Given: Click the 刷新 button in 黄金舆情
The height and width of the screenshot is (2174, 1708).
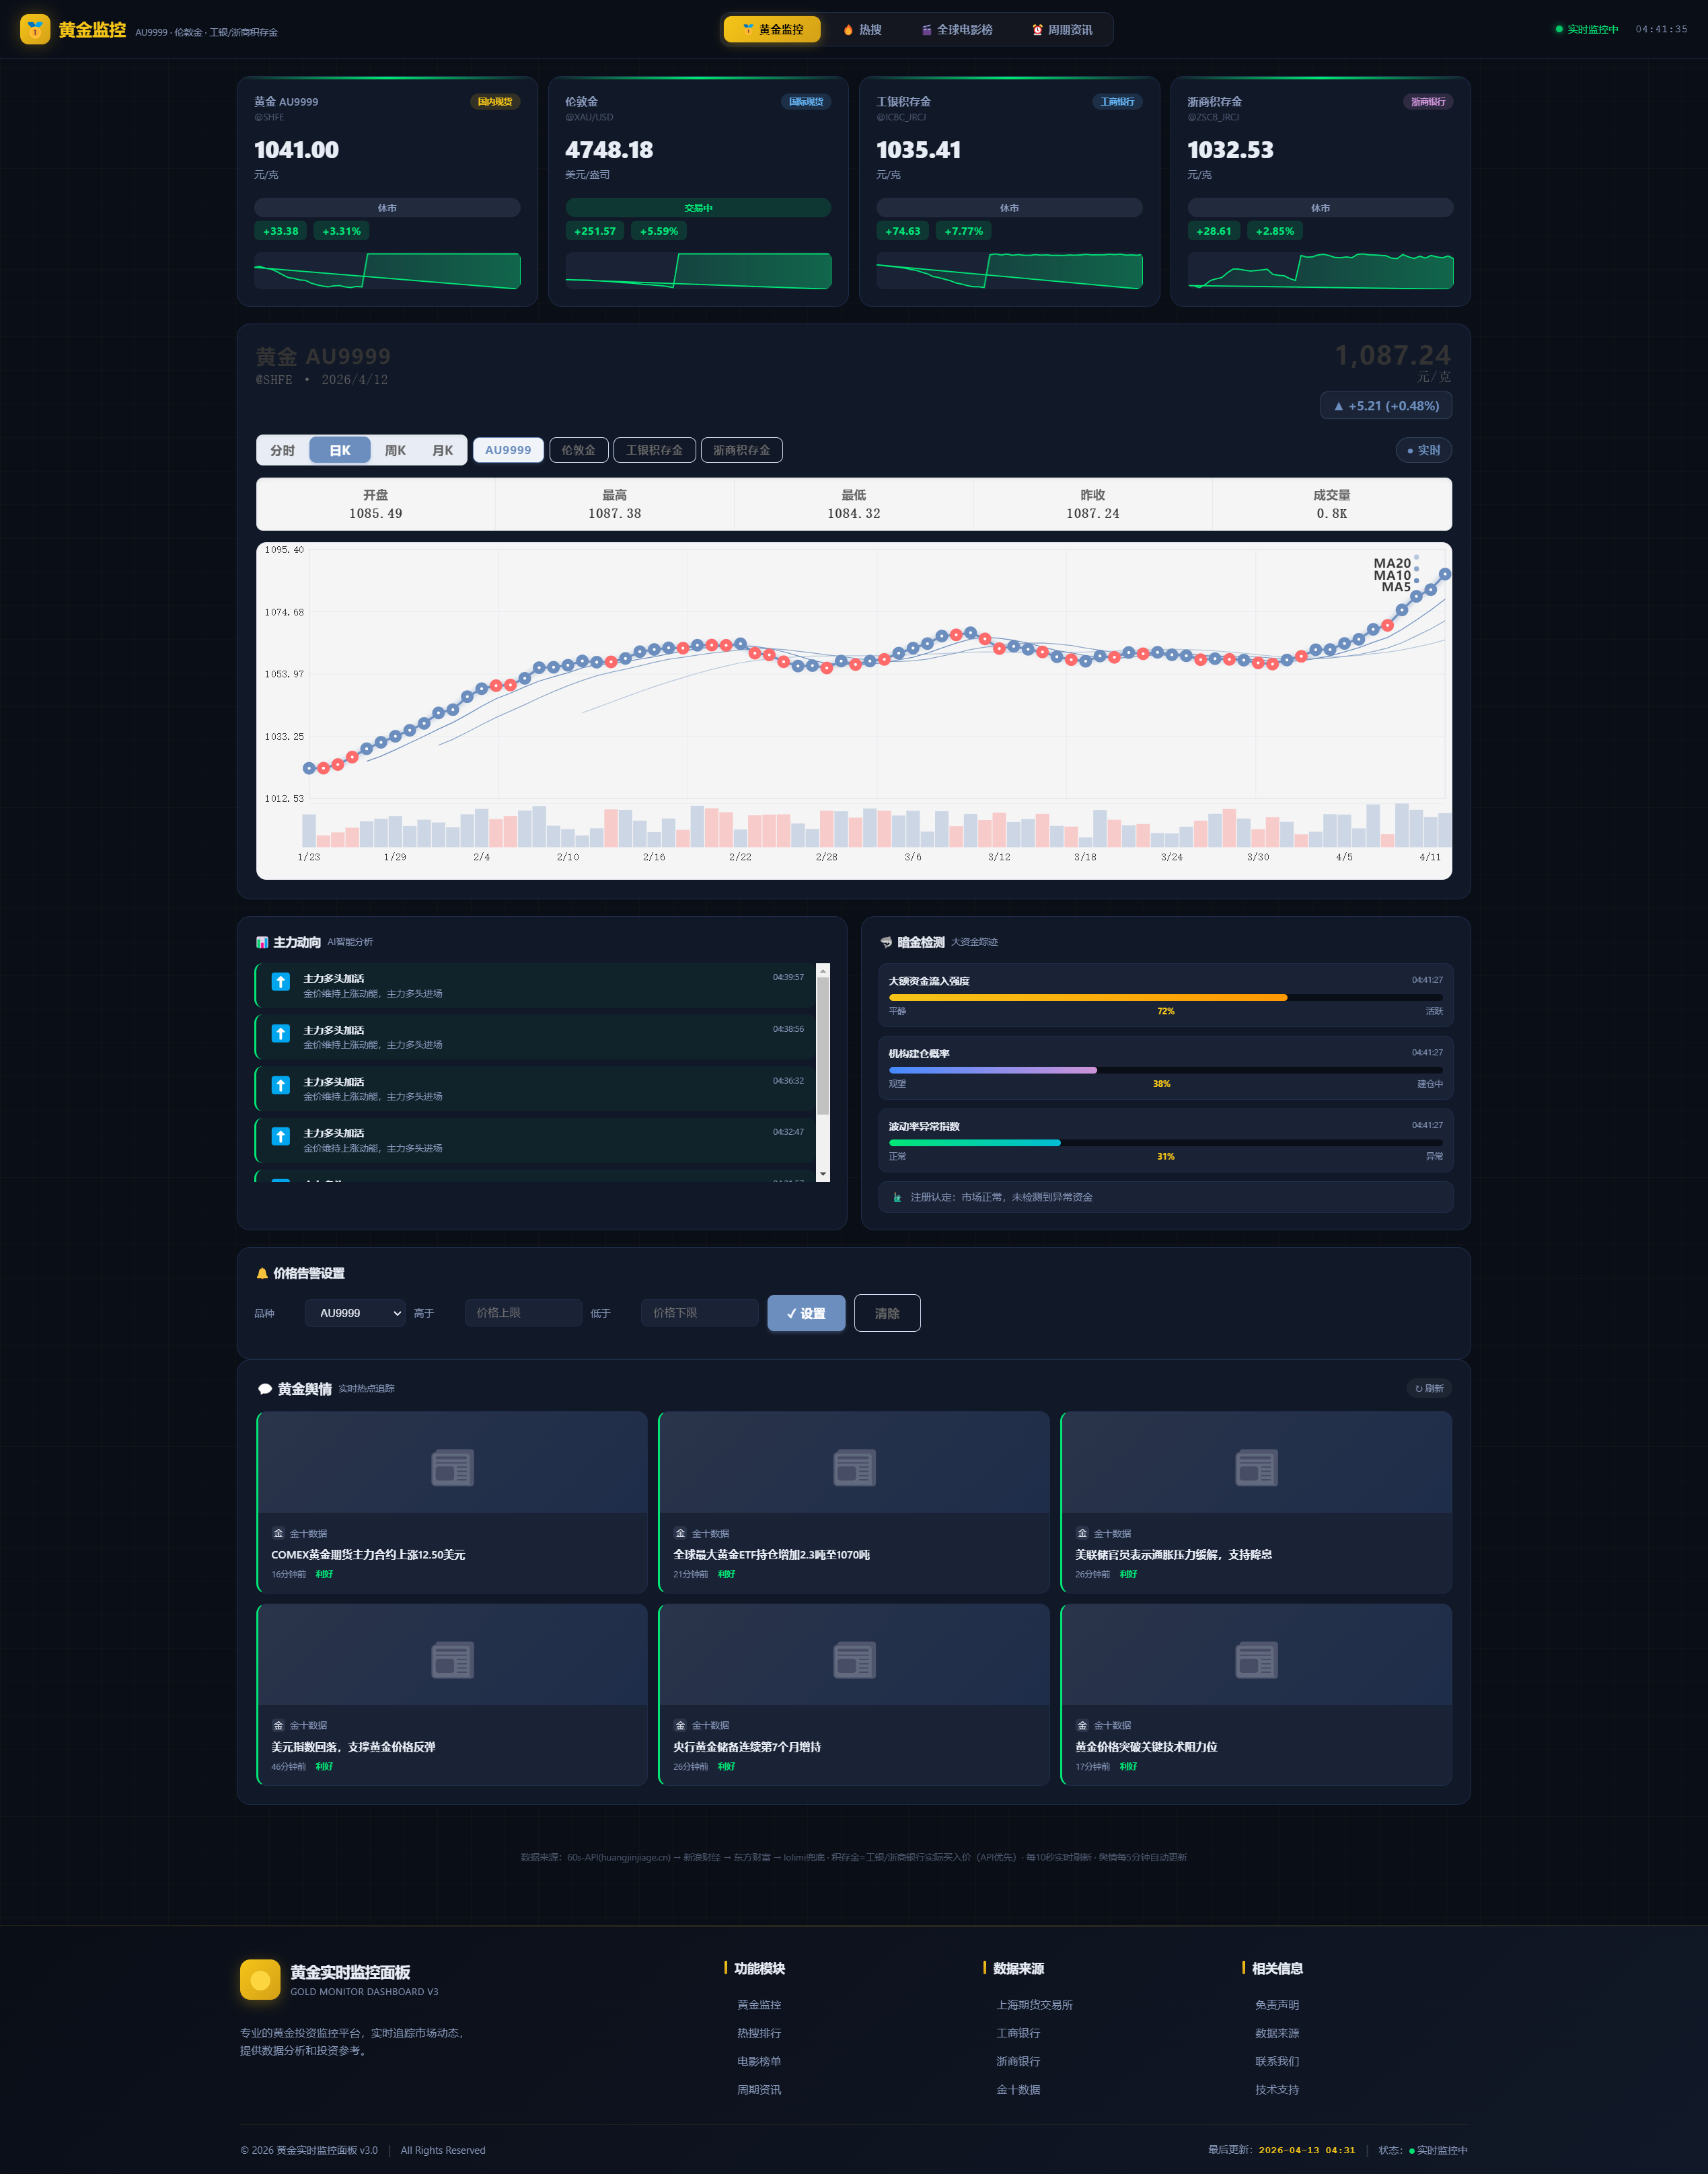Looking at the screenshot, I should pyautogui.click(x=1429, y=1388).
